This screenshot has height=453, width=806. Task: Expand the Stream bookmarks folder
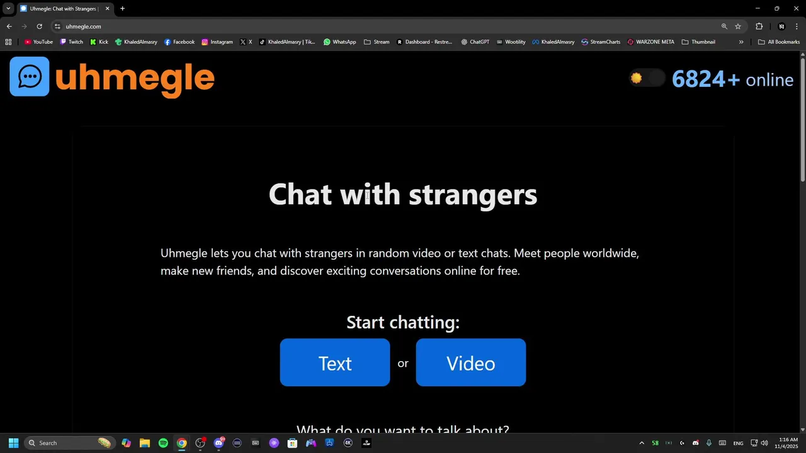(377, 42)
